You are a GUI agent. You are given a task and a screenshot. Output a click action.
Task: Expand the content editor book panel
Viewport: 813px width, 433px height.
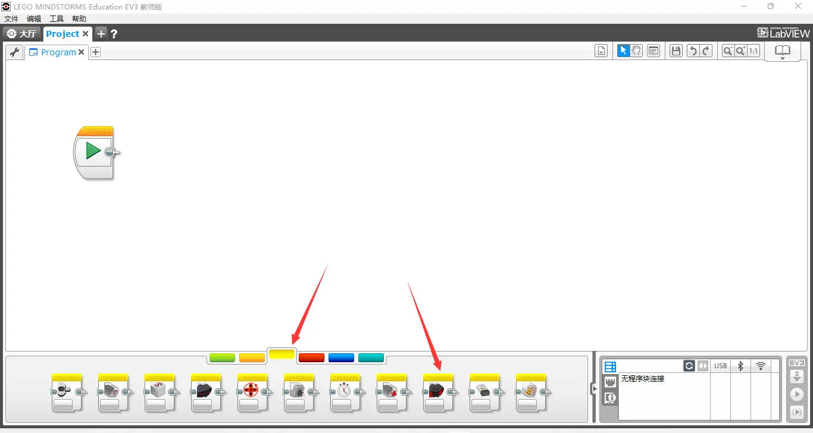click(x=783, y=52)
